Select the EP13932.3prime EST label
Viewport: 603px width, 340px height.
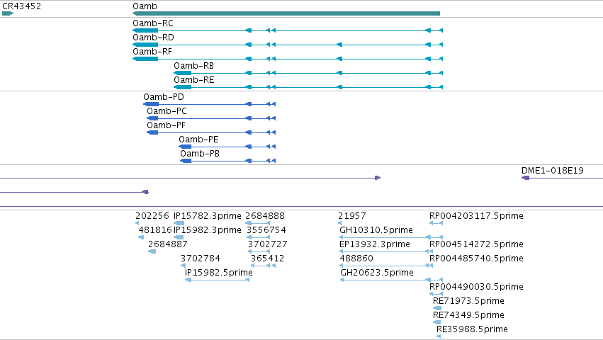(375, 244)
